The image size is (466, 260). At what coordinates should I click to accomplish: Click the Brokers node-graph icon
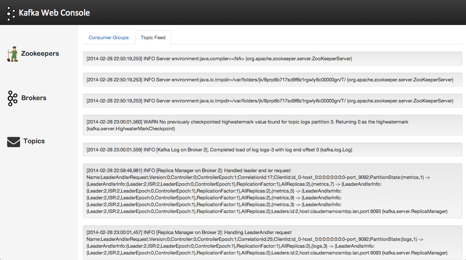[x=12, y=98]
